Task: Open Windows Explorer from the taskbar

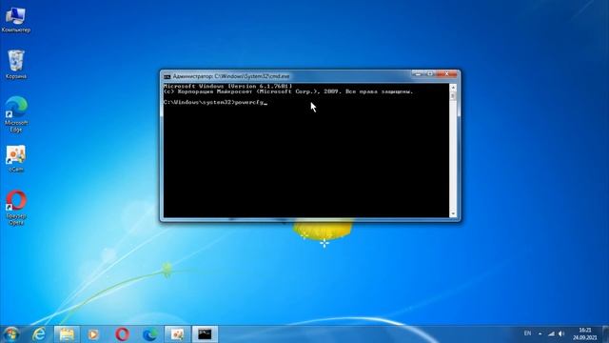Action: tap(67, 334)
